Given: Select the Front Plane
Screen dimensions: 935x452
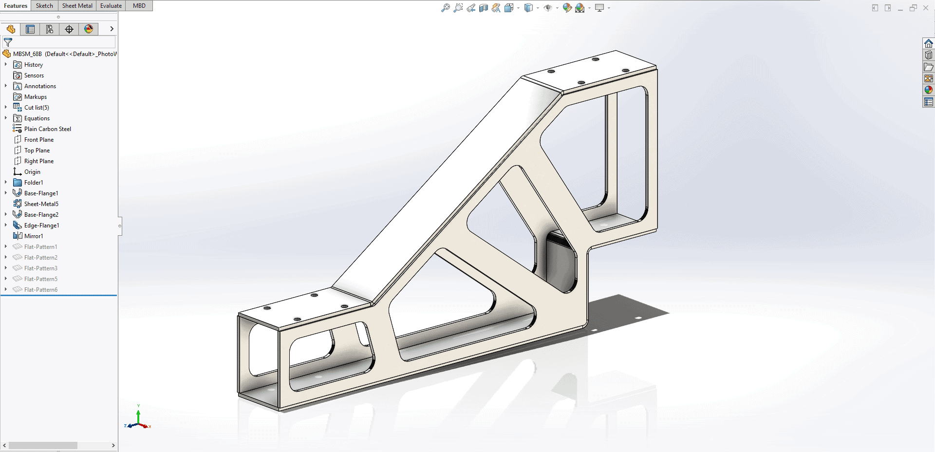Looking at the screenshot, I should 39,140.
